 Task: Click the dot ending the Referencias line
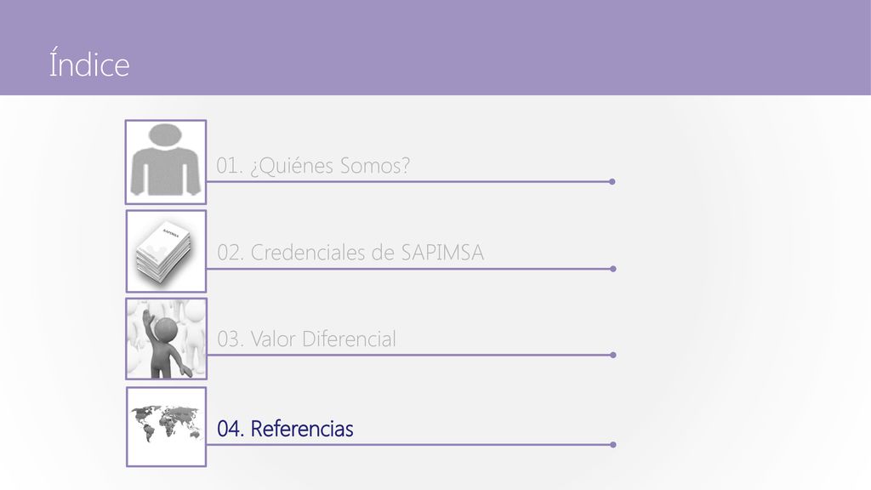pyautogui.click(x=613, y=445)
